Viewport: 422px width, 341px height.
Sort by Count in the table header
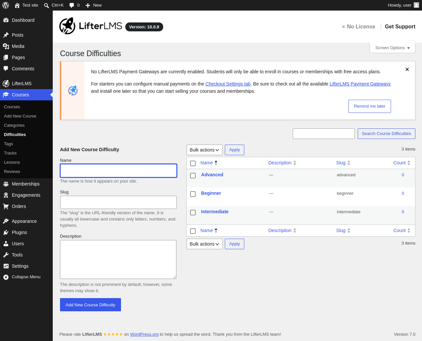pyautogui.click(x=402, y=163)
